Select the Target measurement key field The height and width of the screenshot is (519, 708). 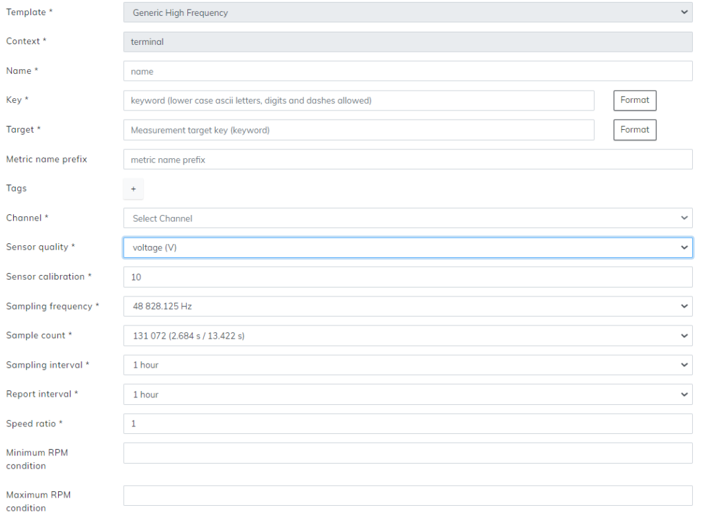358,130
